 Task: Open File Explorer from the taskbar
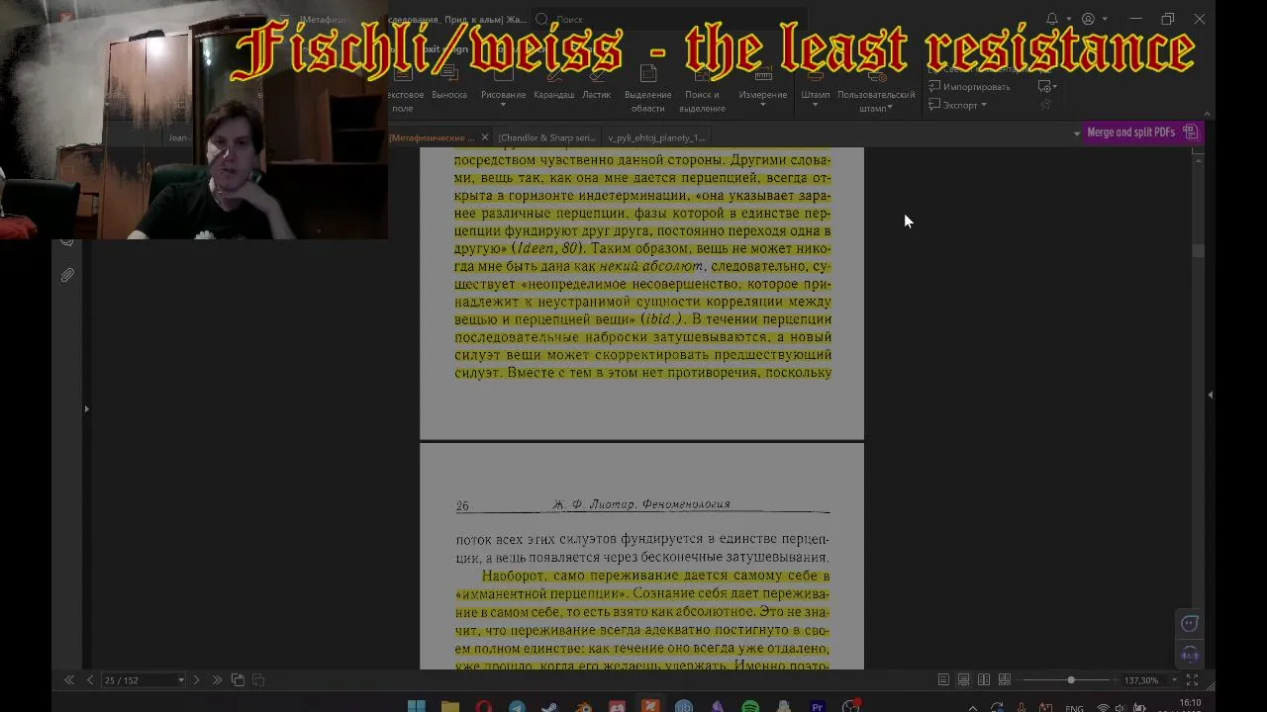click(450, 706)
